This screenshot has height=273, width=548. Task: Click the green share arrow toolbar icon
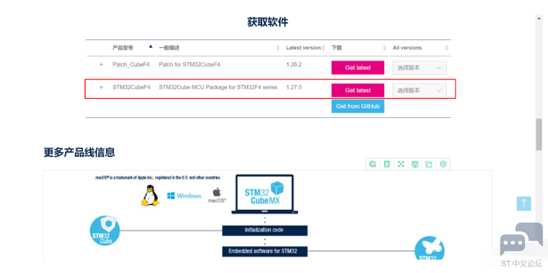click(x=429, y=164)
